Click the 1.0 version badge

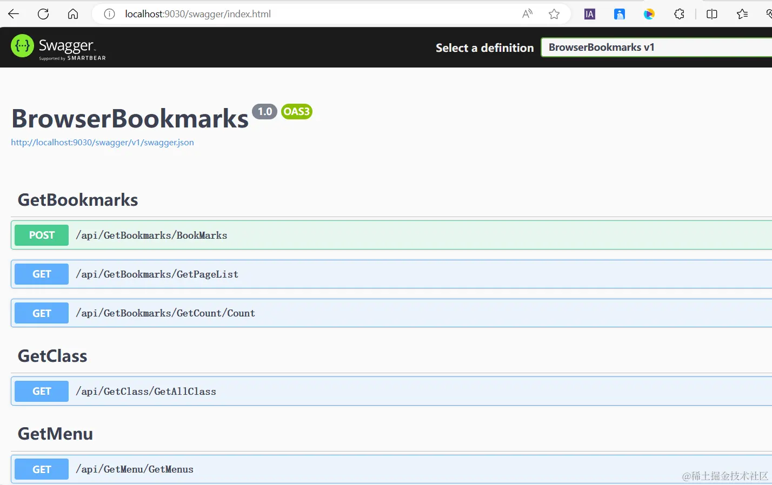[264, 112]
